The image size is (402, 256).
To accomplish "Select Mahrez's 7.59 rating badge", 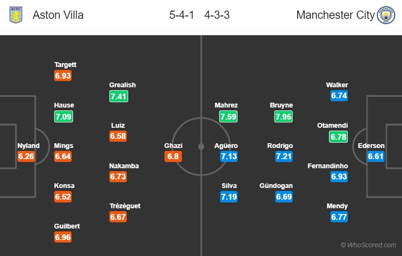I will tap(229, 116).
